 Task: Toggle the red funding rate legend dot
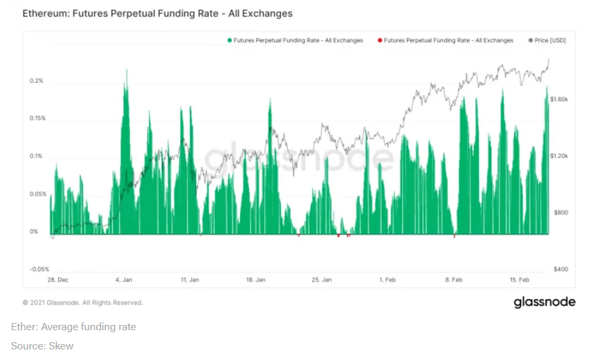coord(380,40)
